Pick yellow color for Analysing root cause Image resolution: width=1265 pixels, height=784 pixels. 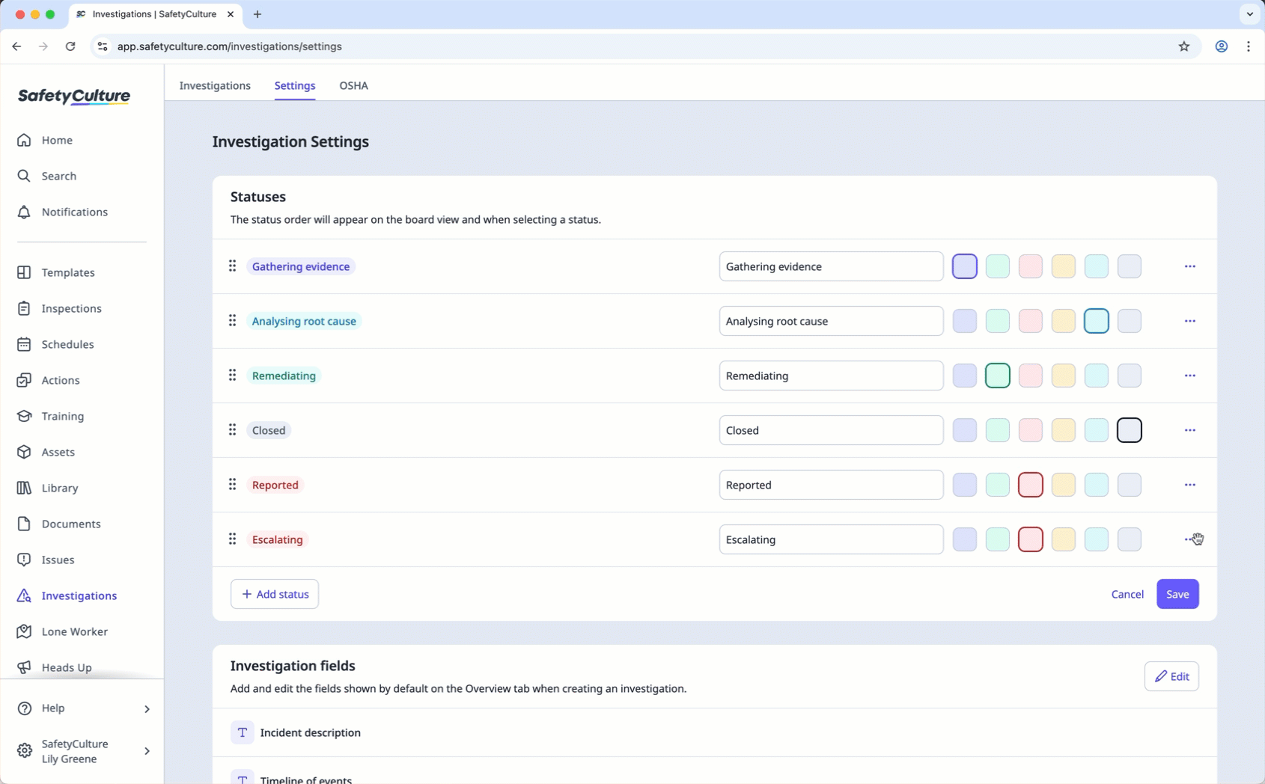click(x=1064, y=321)
